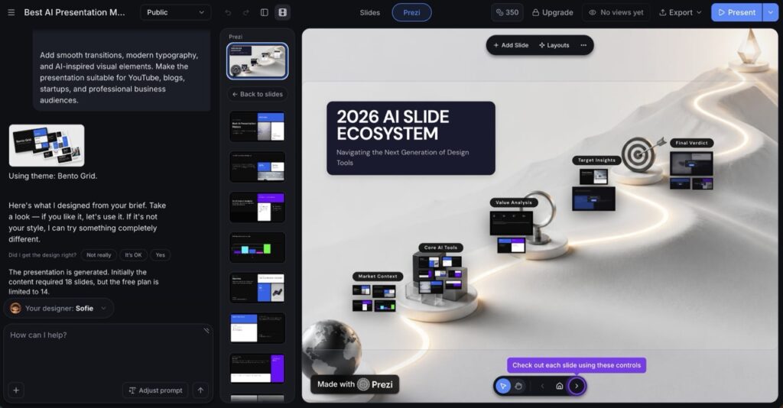783x408 pixels.
Task: Click the Upgrade lock button
Action: (x=552, y=12)
